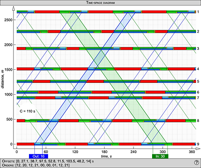This screenshot has width=201, height=168.
Task: Click the Orders values line
Action: point(36,165)
